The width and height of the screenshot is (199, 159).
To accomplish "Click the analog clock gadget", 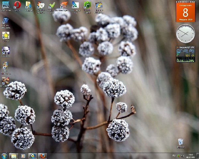I will point(185,33).
